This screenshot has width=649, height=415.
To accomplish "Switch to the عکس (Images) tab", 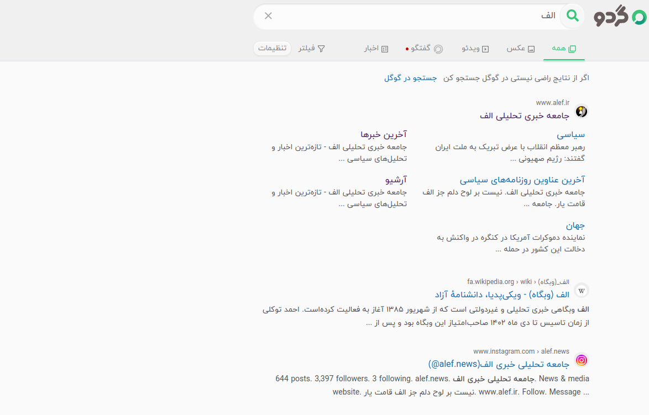I will click(x=520, y=49).
